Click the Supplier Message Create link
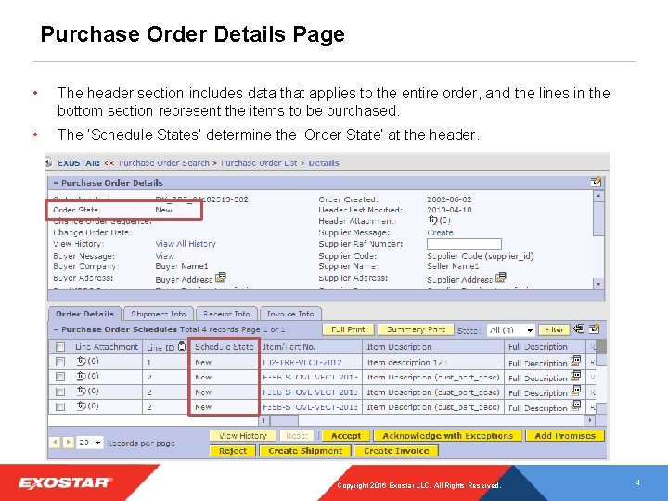The height and width of the screenshot is (501, 668). click(x=440, y=232)
